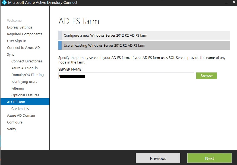237x165 pixels.
Task: Navigate to Required Components in sidebar
Action: 24,34
